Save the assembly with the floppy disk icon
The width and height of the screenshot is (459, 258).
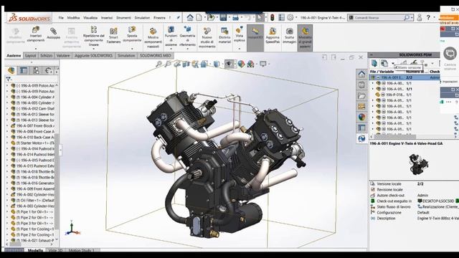pos(223,17)
